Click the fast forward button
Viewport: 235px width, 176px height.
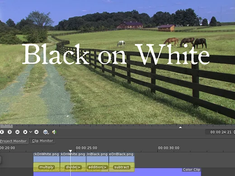(x=37, y=132)
